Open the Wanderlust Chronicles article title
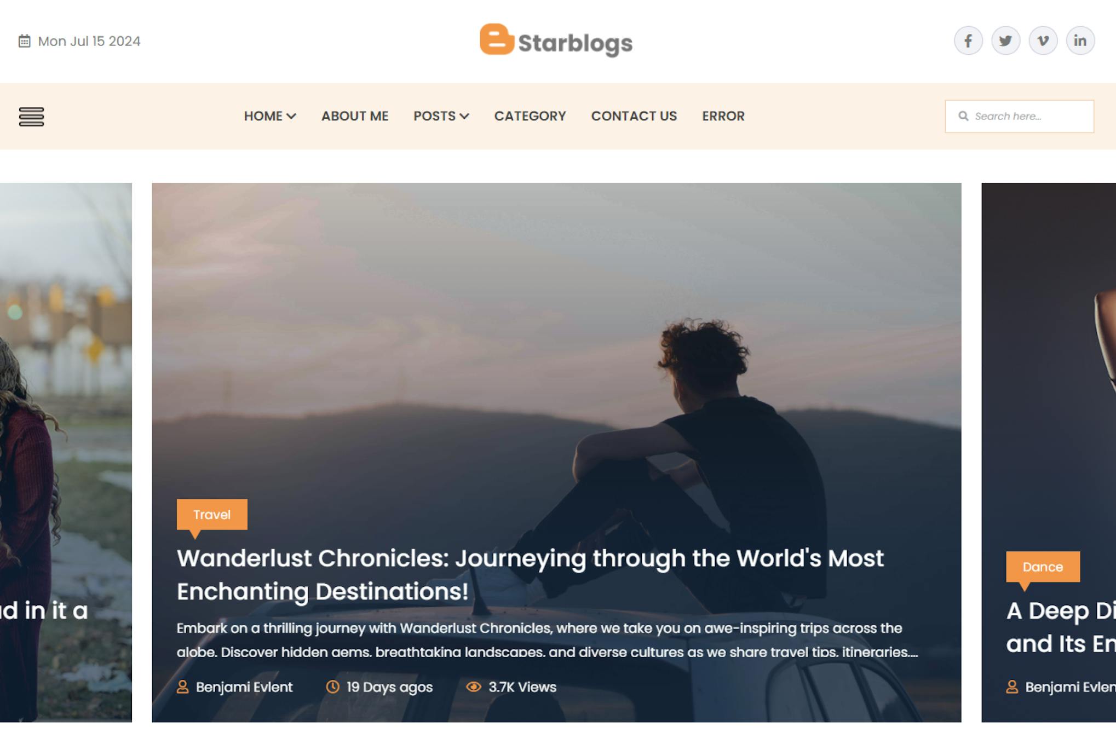The width and height of the screenshot is (1116, 744). (530, 575)
